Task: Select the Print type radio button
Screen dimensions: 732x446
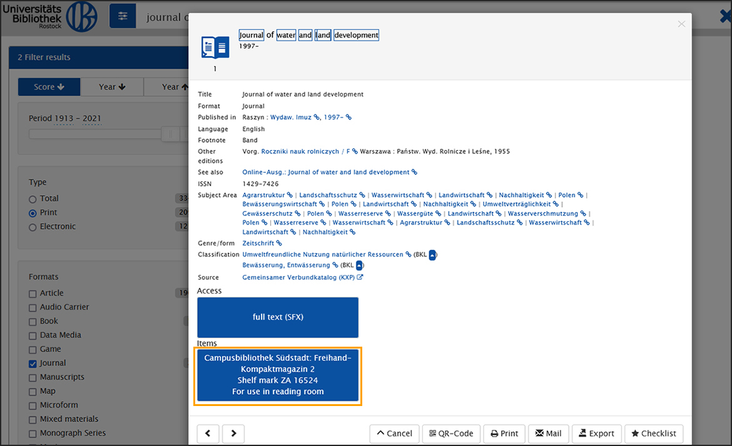Action: point(32,214)
